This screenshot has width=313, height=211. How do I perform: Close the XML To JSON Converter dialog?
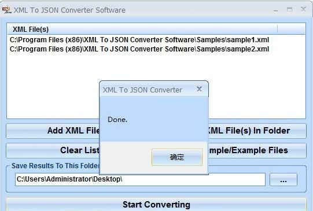[199, 89]
